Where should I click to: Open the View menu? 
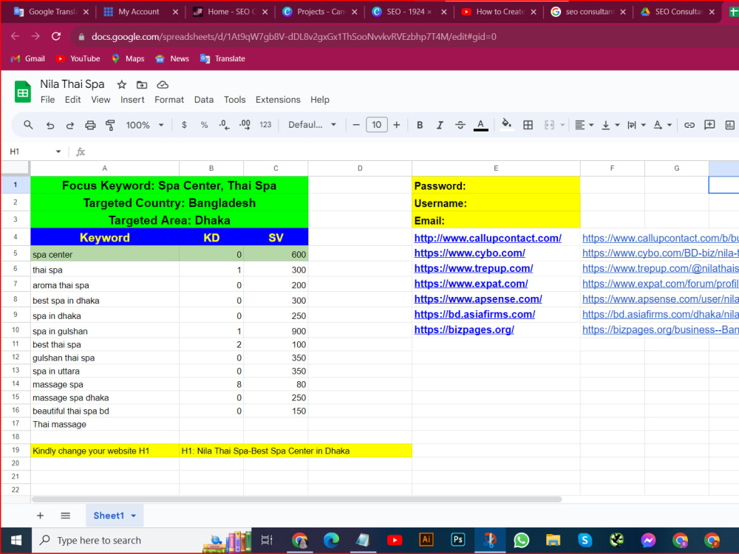(101, 100)
